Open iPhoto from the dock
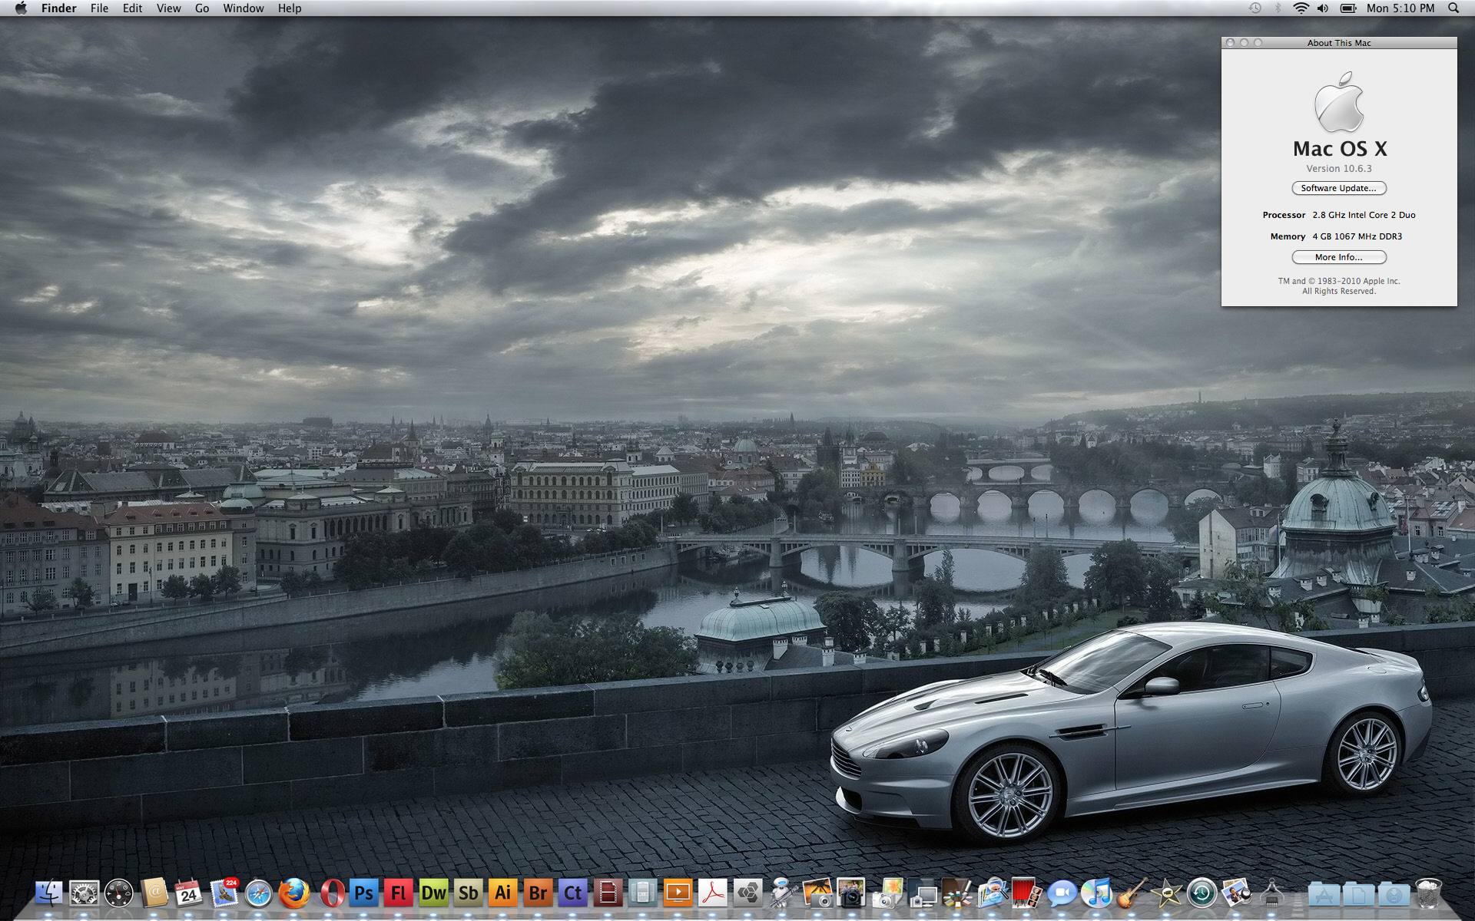1475x921 pixels. click(817, 893)
